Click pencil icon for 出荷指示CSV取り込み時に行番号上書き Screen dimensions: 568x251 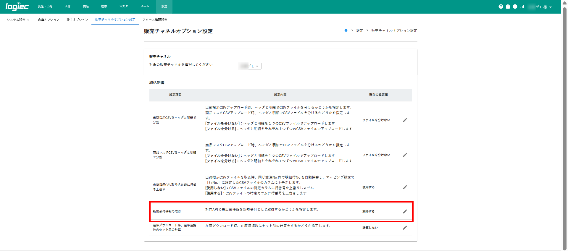[x=405, y=187]
